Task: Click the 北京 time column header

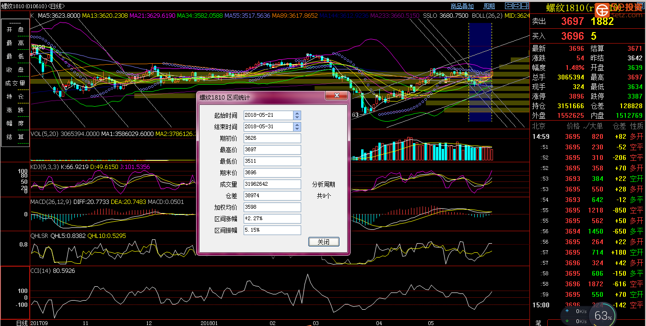Action: click(539, 126)
